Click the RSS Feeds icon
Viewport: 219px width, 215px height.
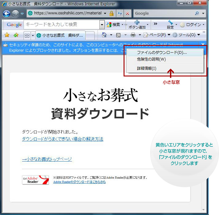[118, 35]
